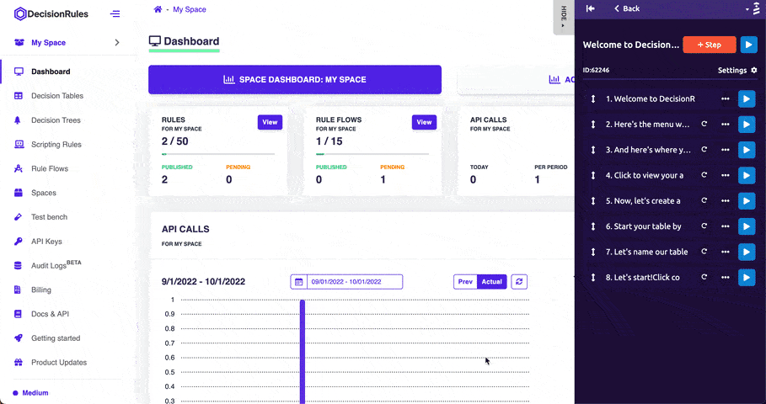Click My Space breadcrumb link
The image size is (766, 404).
[189, 9]
